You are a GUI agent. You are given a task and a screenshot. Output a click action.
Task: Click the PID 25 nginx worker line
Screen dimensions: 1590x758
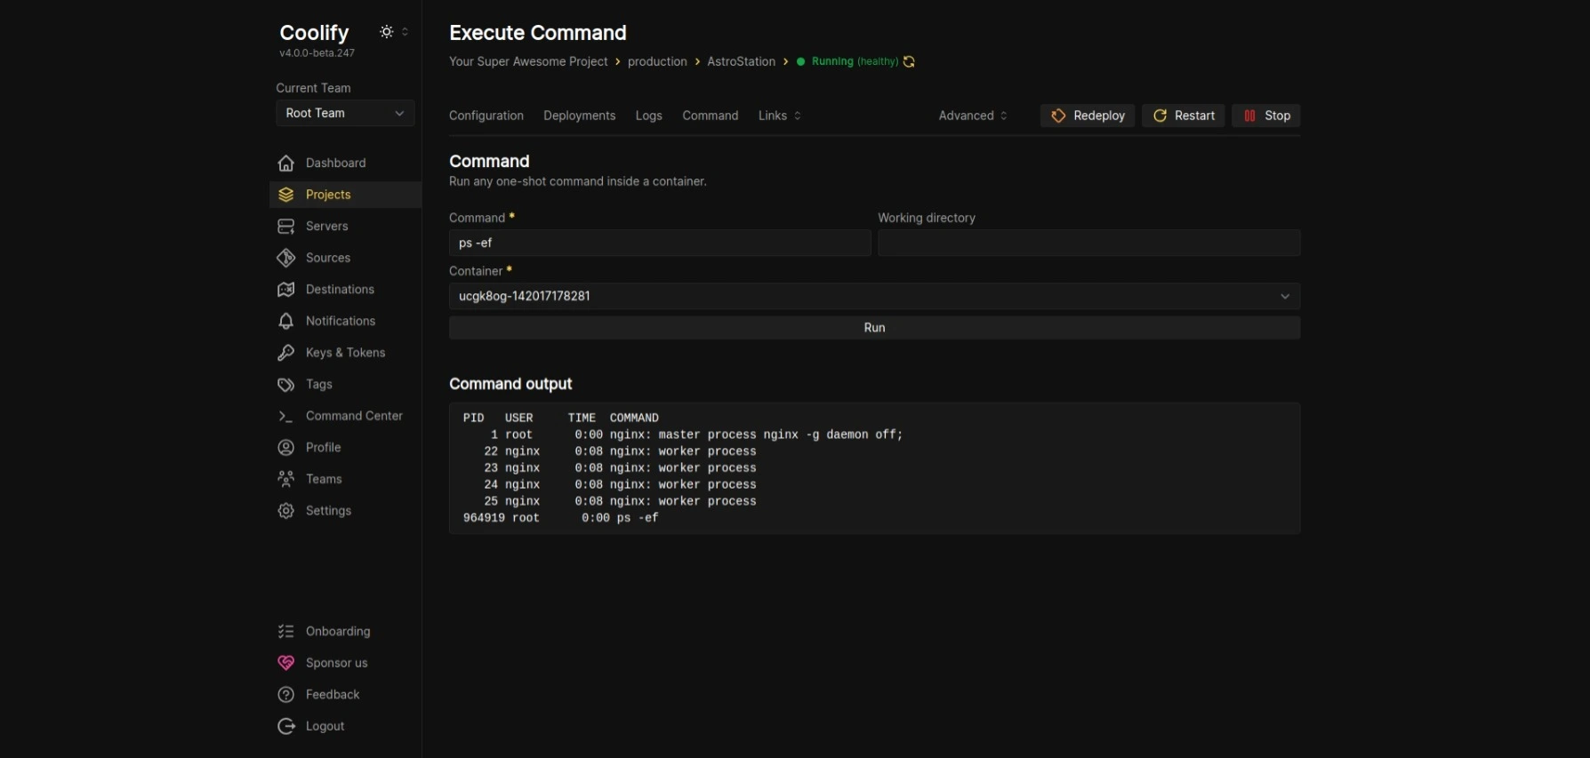tap(620, 501)
